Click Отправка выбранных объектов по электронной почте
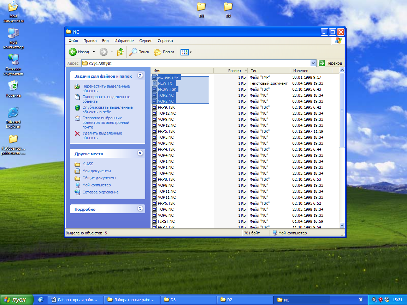Image resolution: width=407 pixels, height=305 pixels. [x=106, y=122]
